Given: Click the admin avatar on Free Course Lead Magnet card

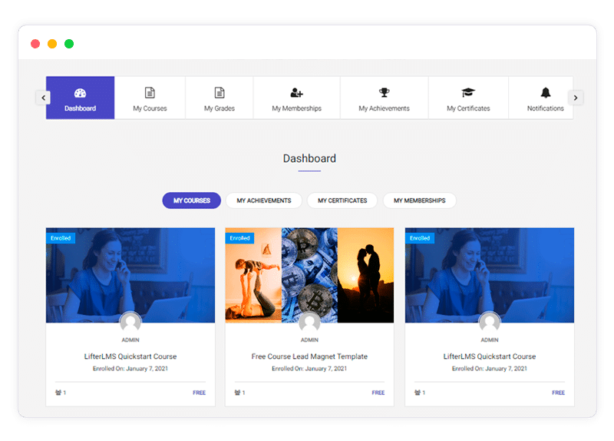Looking at the screenshot, I should (309, 322).
